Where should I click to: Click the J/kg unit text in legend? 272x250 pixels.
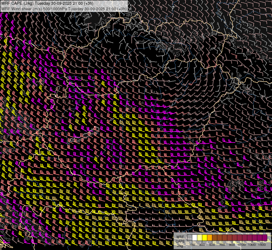[x=180, y=246]
